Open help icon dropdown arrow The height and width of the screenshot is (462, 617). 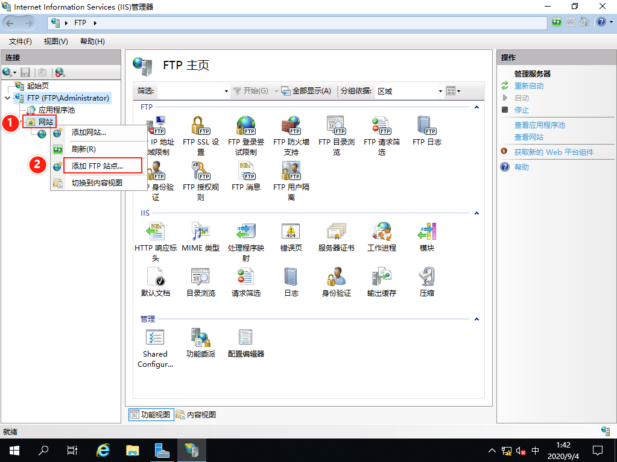(x=611, y=22)
